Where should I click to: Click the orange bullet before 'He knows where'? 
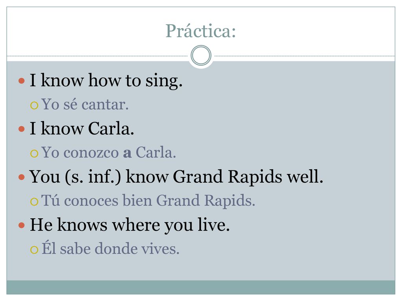tap(22, 225)
